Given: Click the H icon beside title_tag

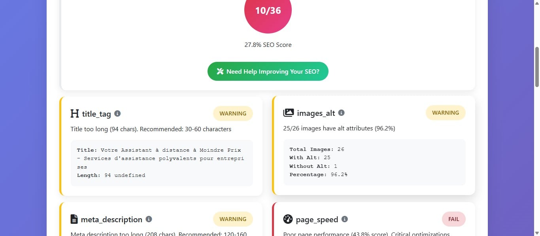Looking at the screenshot, I should [x=74, y=114].
